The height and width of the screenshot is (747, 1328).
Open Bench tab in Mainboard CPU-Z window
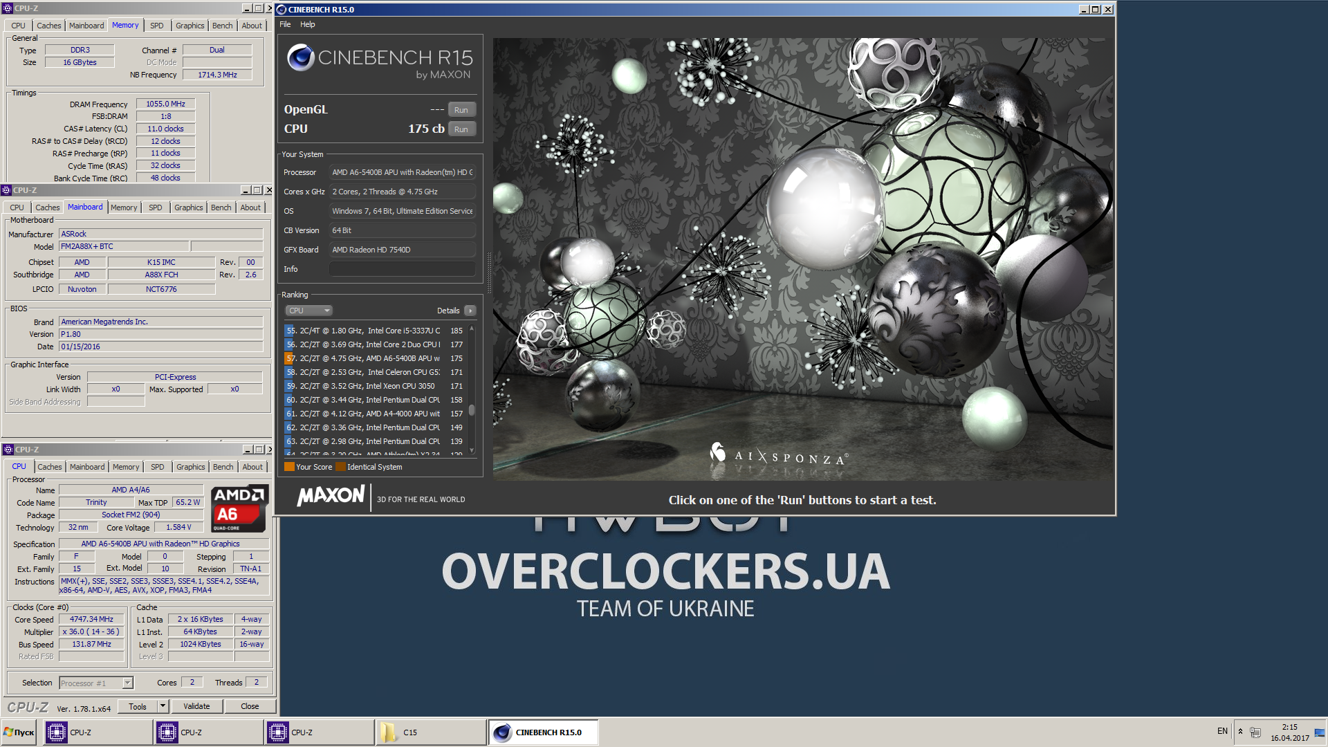221,207
